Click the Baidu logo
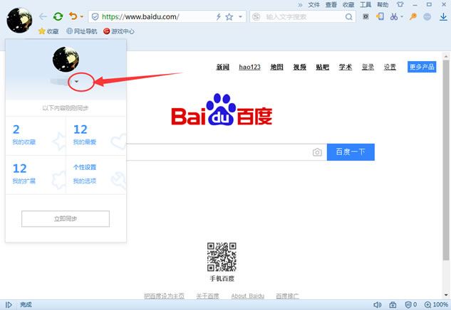Screen dimensions: 451x310 tap(222, 109)
